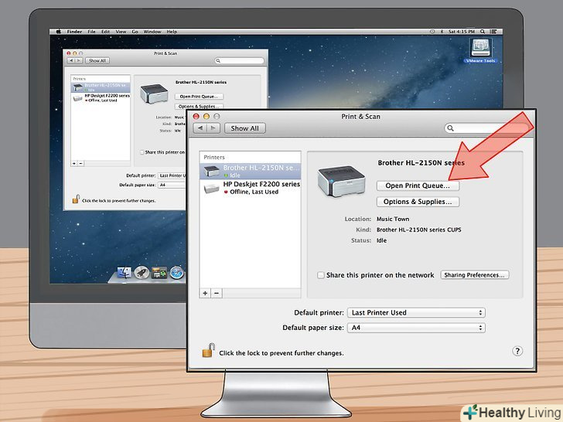This screenshot has height=422, width=563.
Task: Open the Window menu in menu bar
Action: 152,32
